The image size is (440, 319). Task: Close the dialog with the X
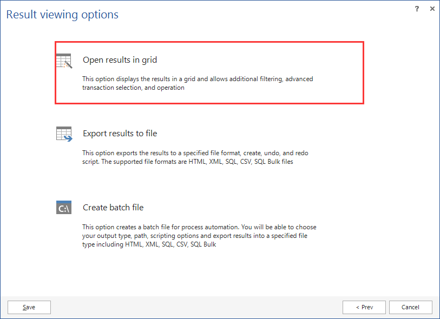tap(431, 9)
